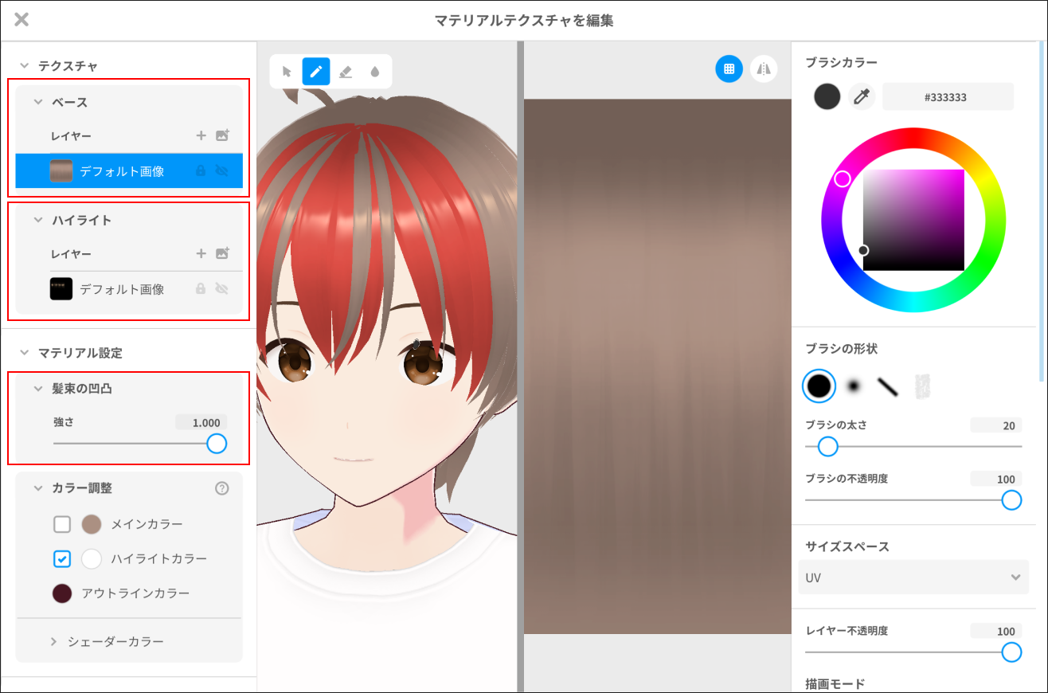Screen dimensions: 1048x693
Task: Collapse the ハイライト group
Action: [x=37, y=220]
